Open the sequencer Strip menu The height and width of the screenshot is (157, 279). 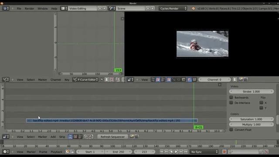tap(62, 137)
